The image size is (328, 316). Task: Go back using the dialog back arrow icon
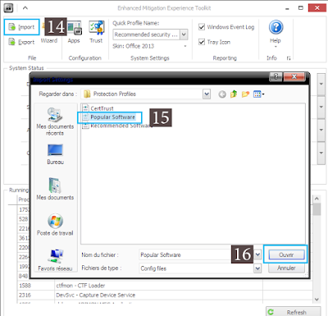click(x=222, y=94)
